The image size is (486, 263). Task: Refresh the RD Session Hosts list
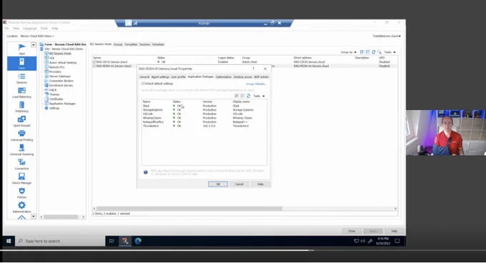tap(374, 52)
